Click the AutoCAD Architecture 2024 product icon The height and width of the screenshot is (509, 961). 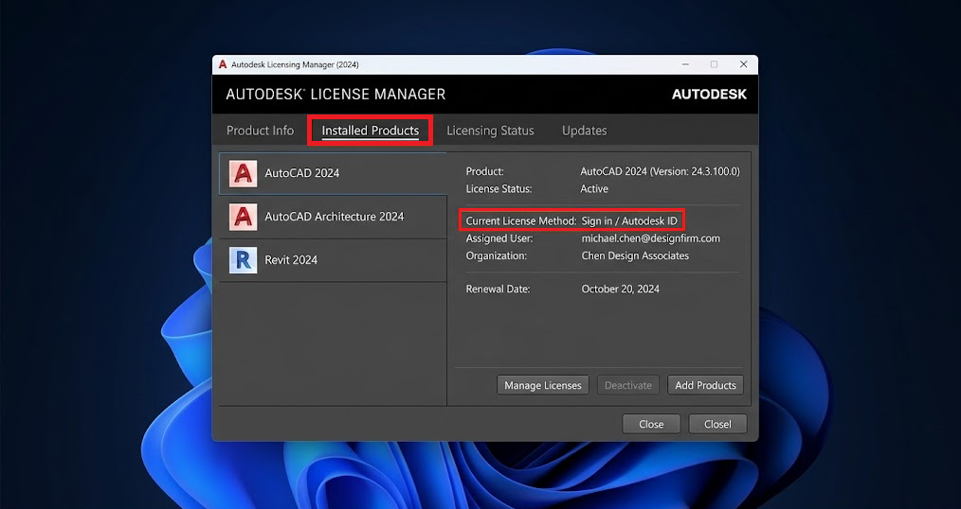(x=244, y=218)
